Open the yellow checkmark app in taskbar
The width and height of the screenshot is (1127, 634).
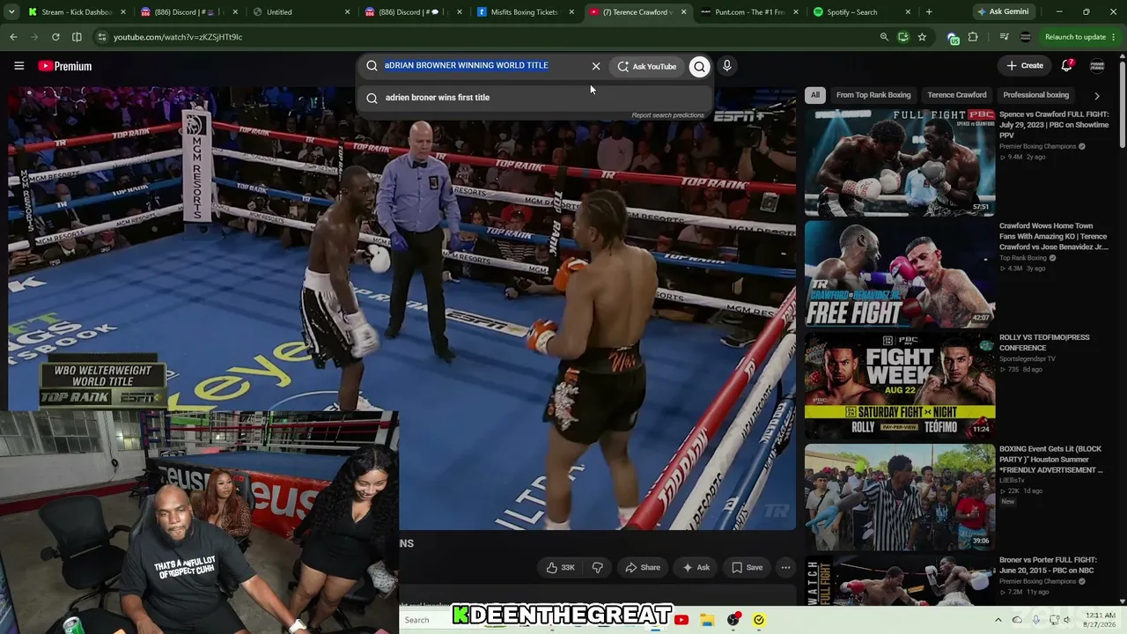pos(758,620)
